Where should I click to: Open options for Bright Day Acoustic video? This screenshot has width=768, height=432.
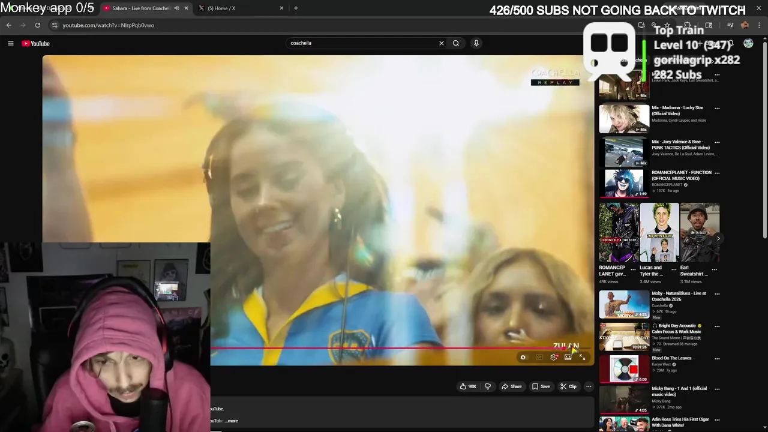point(717,326)
